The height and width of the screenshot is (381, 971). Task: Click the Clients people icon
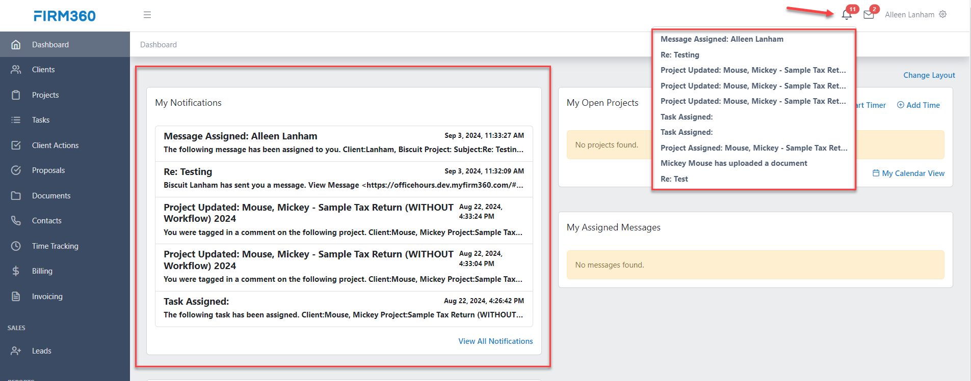tap(16, 70)
